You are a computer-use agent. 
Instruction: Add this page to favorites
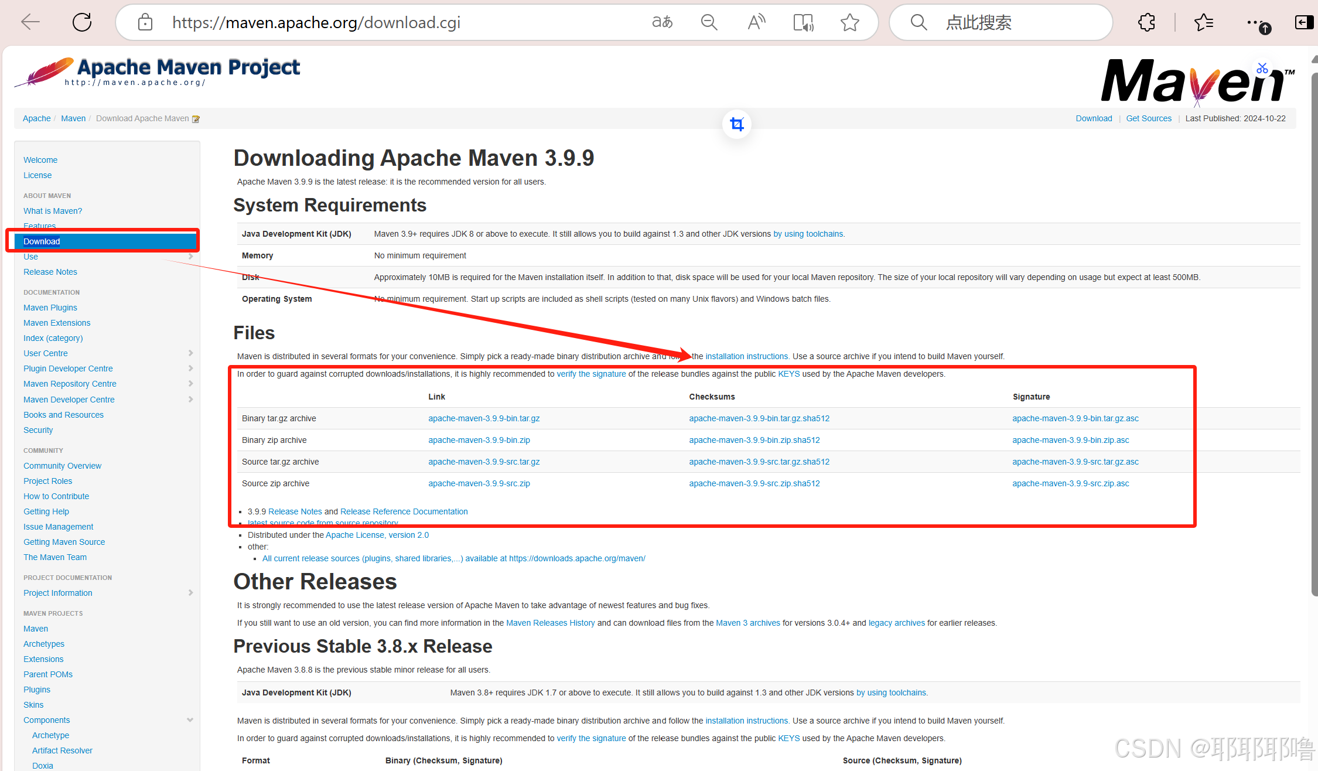(x=850, y=22)
